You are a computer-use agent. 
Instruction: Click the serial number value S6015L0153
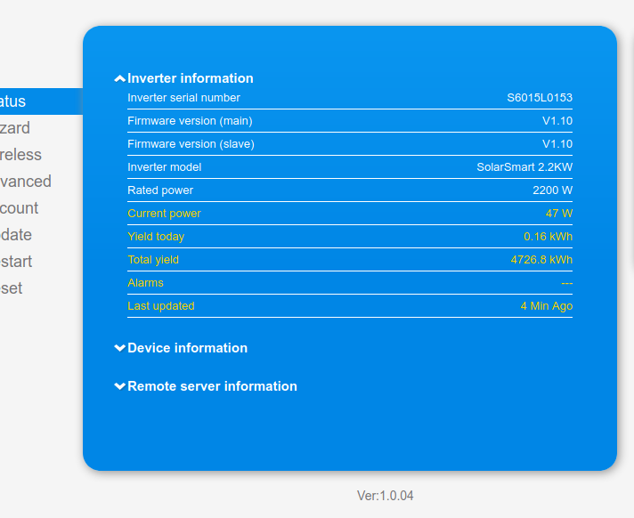540,98
